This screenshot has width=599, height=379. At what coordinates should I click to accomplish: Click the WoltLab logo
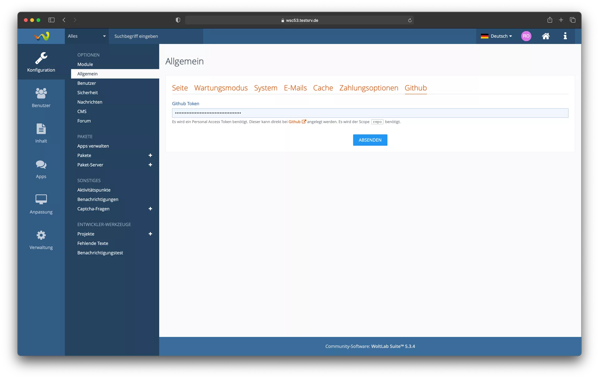(41, 36)
